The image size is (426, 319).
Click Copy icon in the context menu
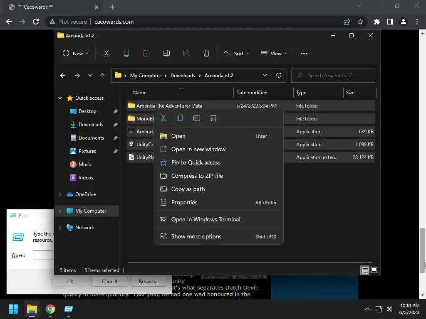click(180, 118)
